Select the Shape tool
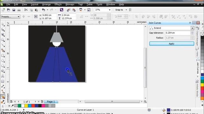The height and width of the screenshot is (114, 204). (x=3, y=29)
